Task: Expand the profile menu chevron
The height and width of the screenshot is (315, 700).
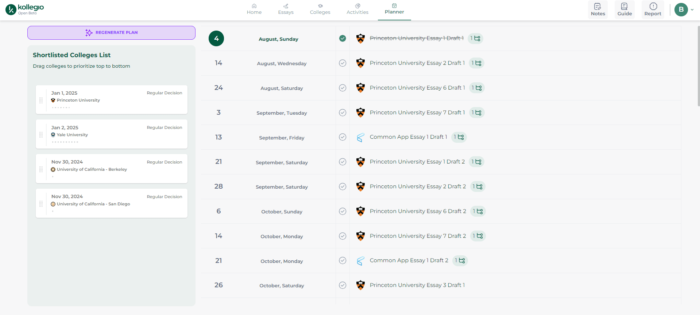Action: [692, 10]
